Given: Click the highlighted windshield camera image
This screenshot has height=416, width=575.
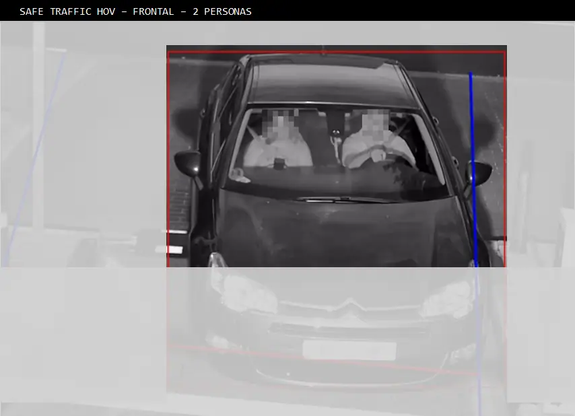Looking at the screenshot, I should click(x=337, y=156).
